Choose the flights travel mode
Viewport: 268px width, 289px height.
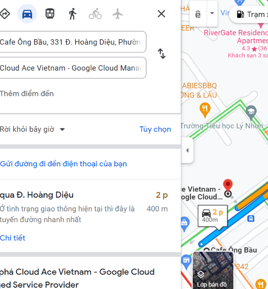118,14
